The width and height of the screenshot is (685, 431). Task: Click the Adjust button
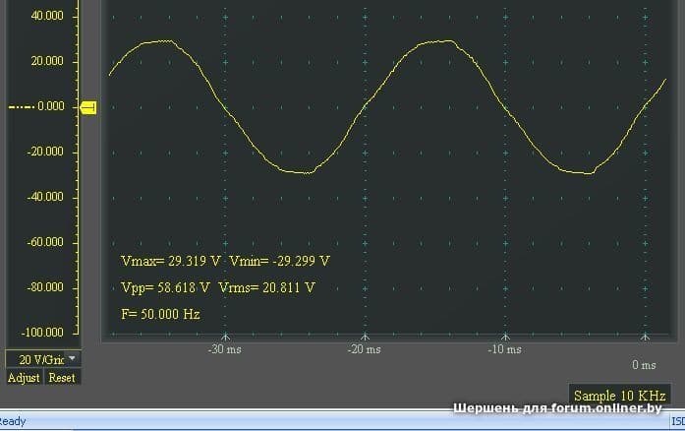(x=24, y=378)
